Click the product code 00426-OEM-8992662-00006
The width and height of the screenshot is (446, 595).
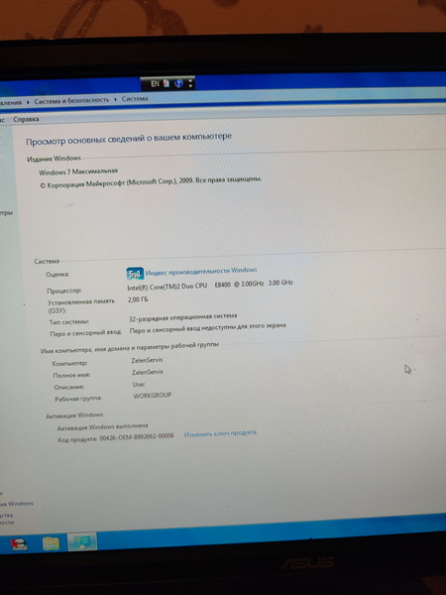point(137,436)
